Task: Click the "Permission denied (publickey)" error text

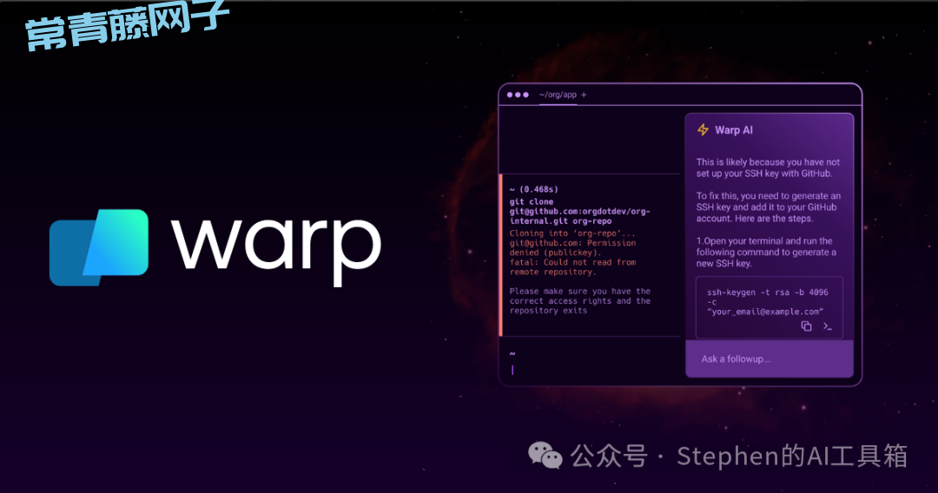Action: click(573, 247)
